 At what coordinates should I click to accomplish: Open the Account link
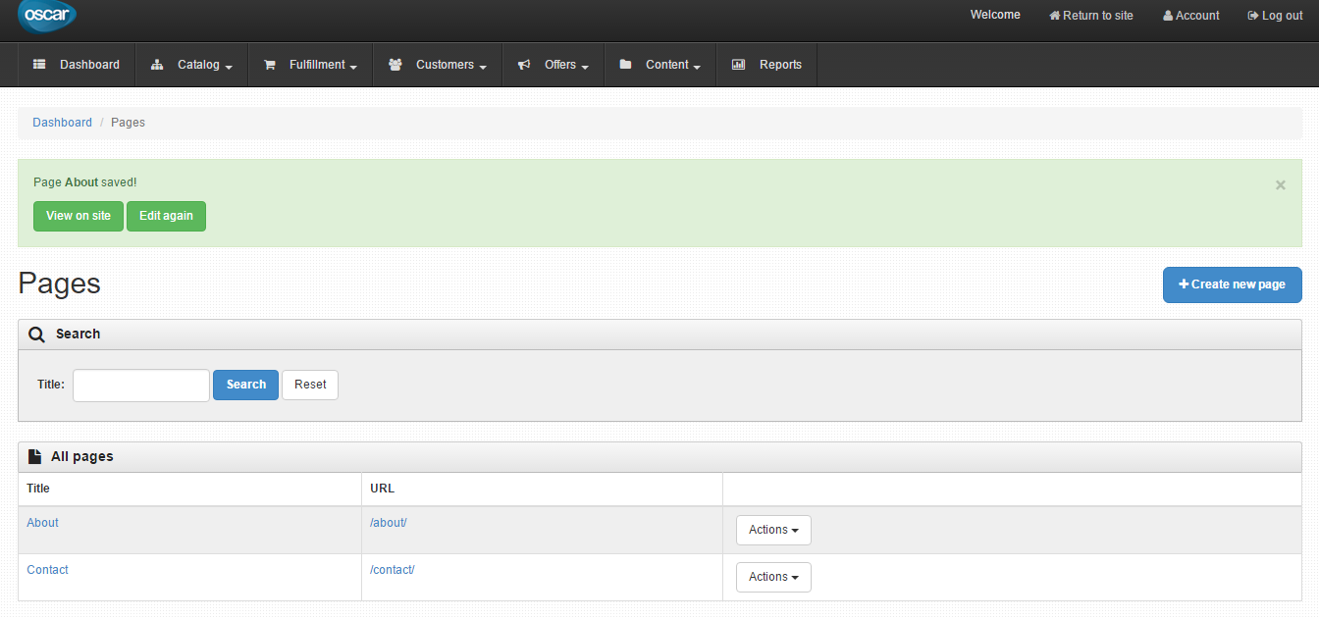[x=1191, y=16]
